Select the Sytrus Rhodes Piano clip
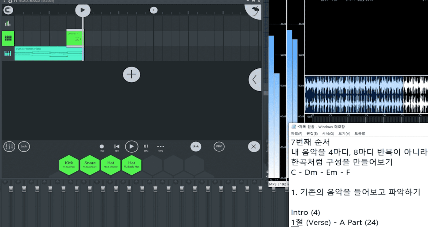The width and height of the screenshot is (428, 227). tap(49, 53)
